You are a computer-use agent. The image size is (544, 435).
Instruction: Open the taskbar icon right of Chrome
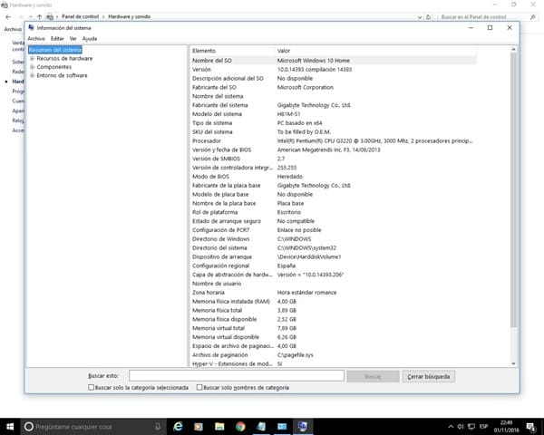261,426
